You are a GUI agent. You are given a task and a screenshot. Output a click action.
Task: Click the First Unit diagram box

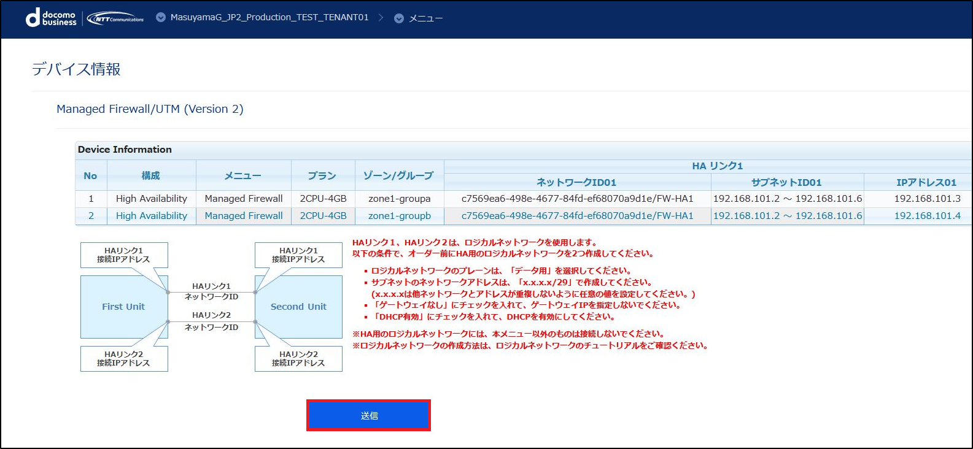point(123,307)
